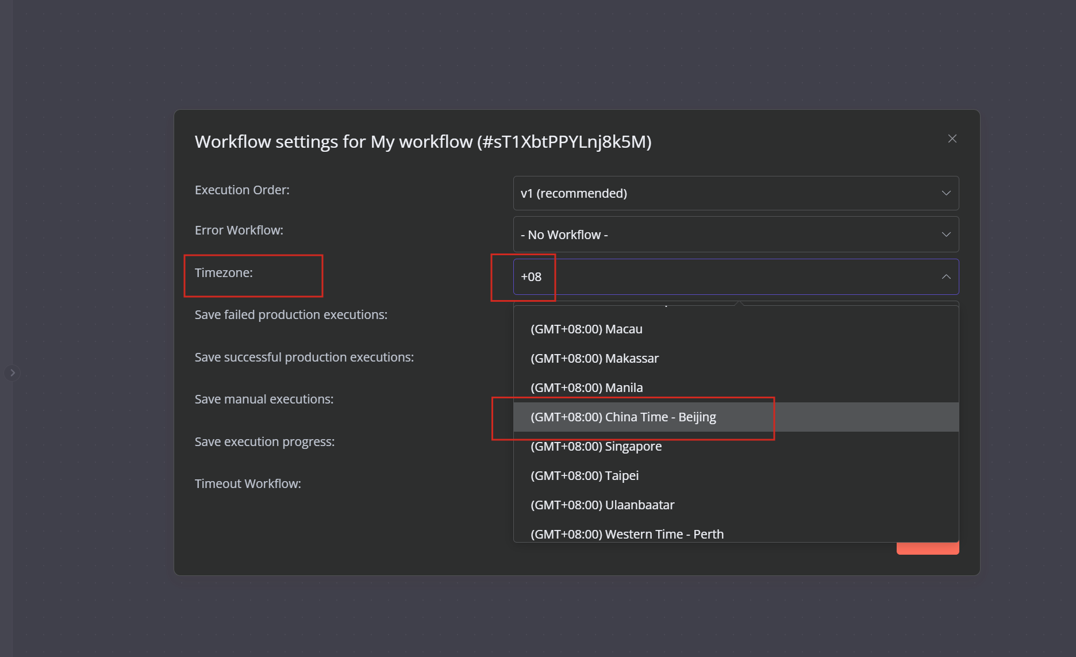Click the Execution Order label
Screen dimensions: 1076x657
(x=242, y=190)
